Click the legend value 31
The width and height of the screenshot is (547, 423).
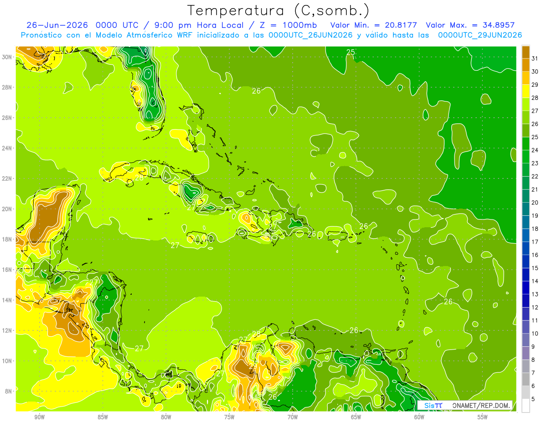coord(535,58)
